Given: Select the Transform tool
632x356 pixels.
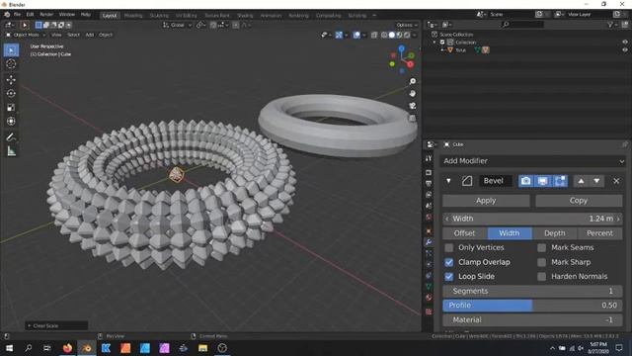Looking at the screenshot, I should coord(11,121).
